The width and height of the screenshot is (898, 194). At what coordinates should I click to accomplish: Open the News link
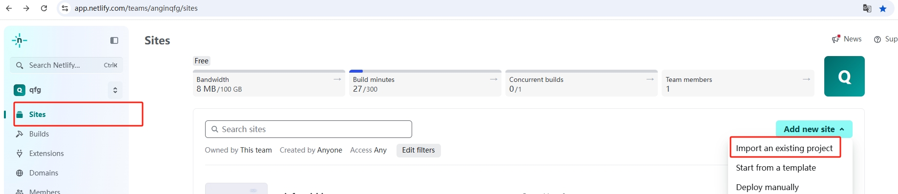[847, 39]
